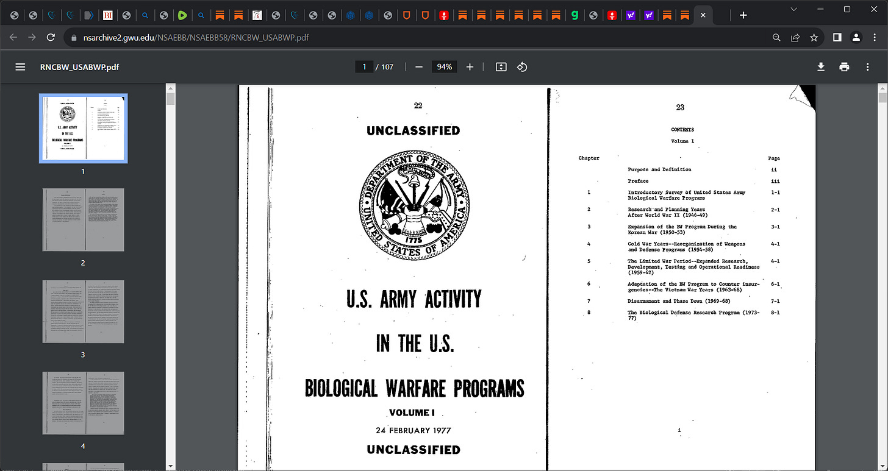Click page reference '7-1' in contents

click(x=775, y=301)
